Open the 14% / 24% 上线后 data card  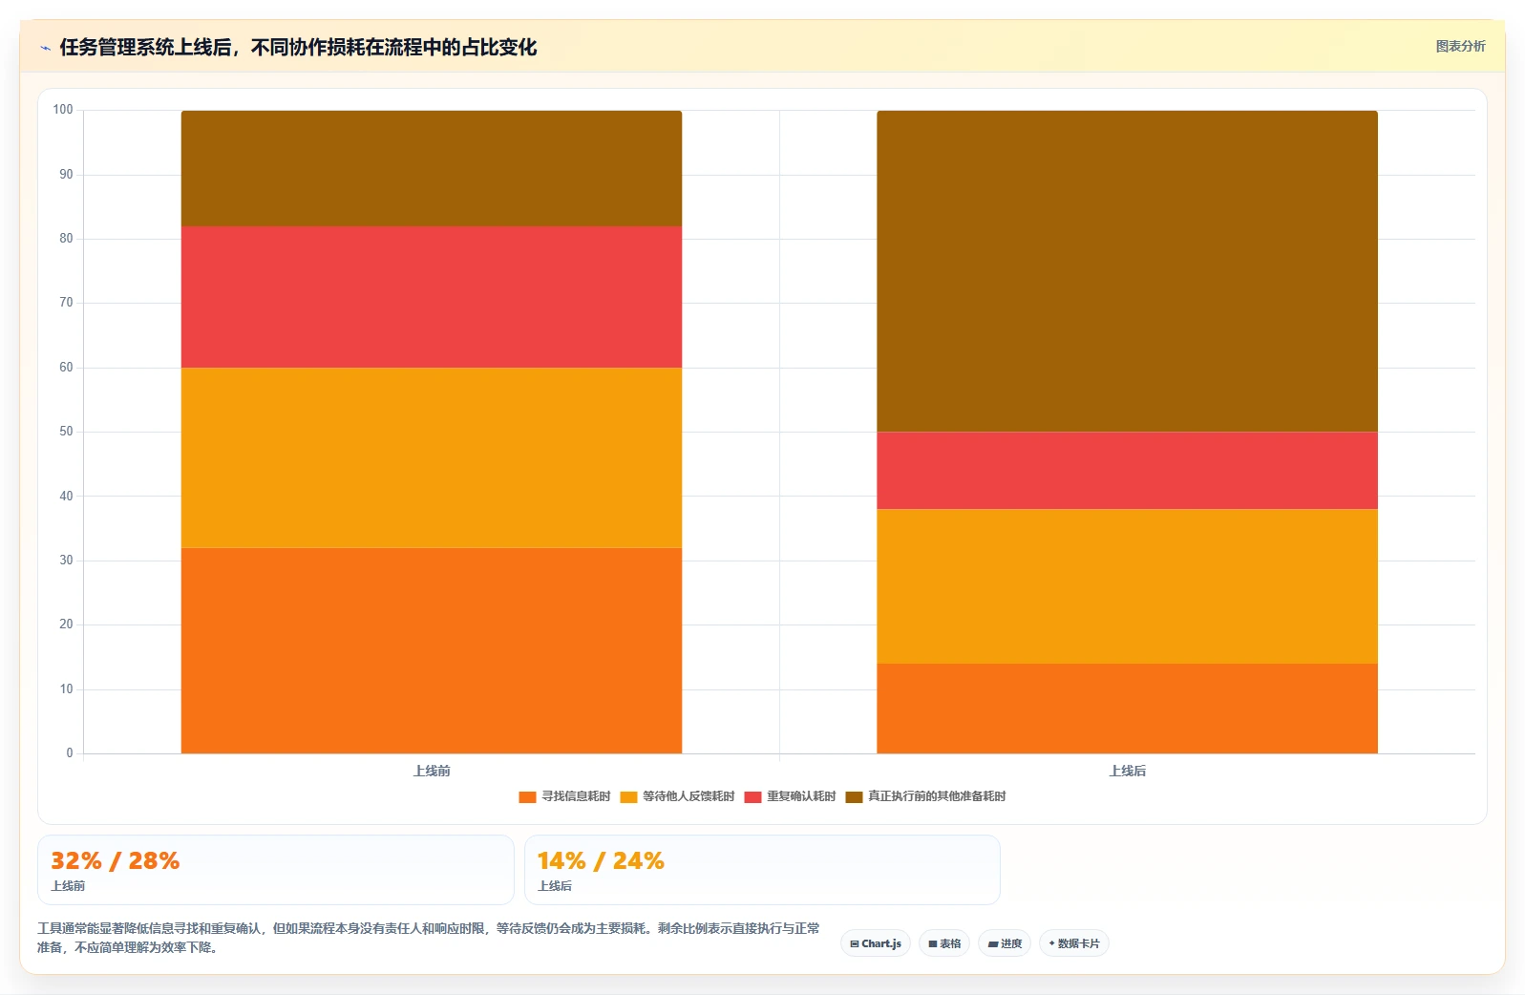762,870
